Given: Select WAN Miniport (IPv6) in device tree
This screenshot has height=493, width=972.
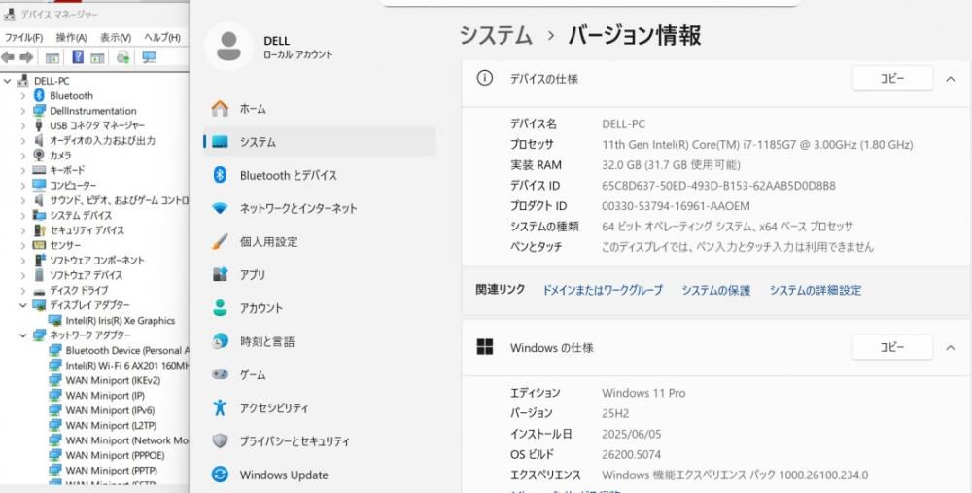Looking at the screenshot, I should (x=111, y=410).
